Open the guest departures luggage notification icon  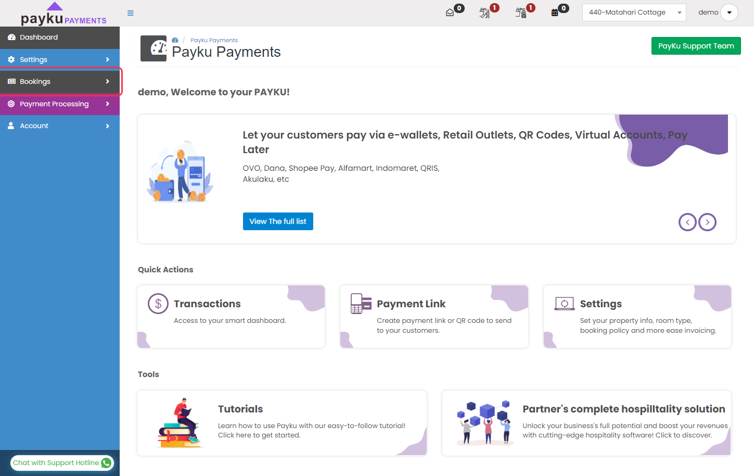520,13
